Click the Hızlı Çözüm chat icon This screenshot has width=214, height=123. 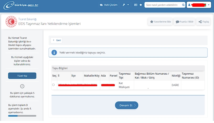pyautogui.click(x=101, y=5)
